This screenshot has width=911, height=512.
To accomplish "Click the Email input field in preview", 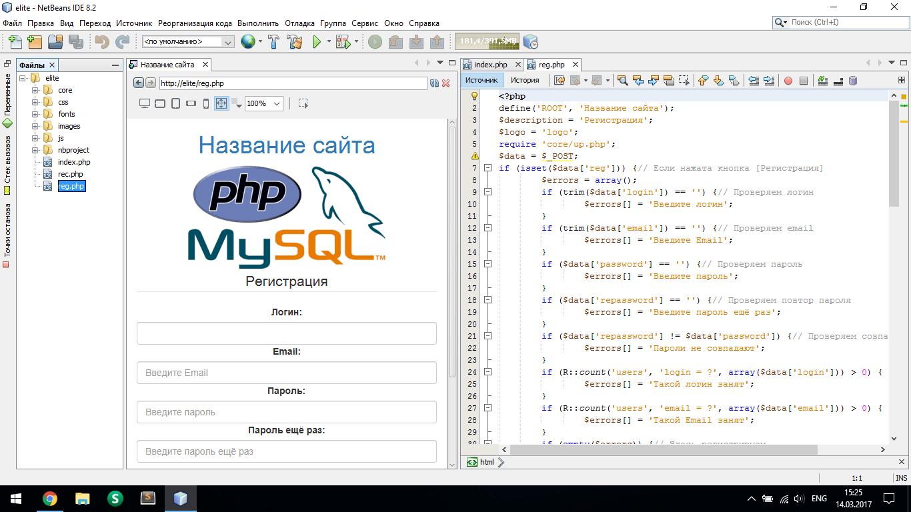I will (x=286, y=373).
